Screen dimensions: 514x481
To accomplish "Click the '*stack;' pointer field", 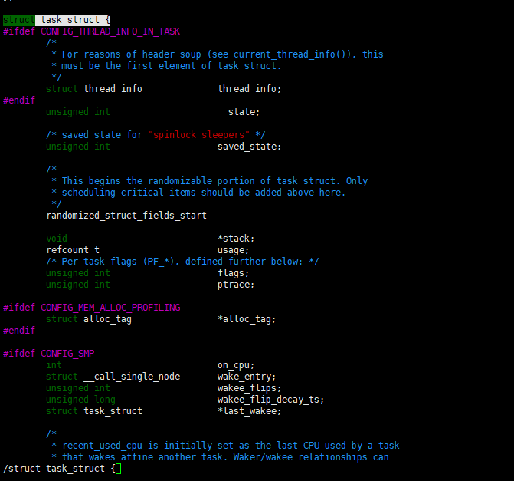I will tap(236, 239).
